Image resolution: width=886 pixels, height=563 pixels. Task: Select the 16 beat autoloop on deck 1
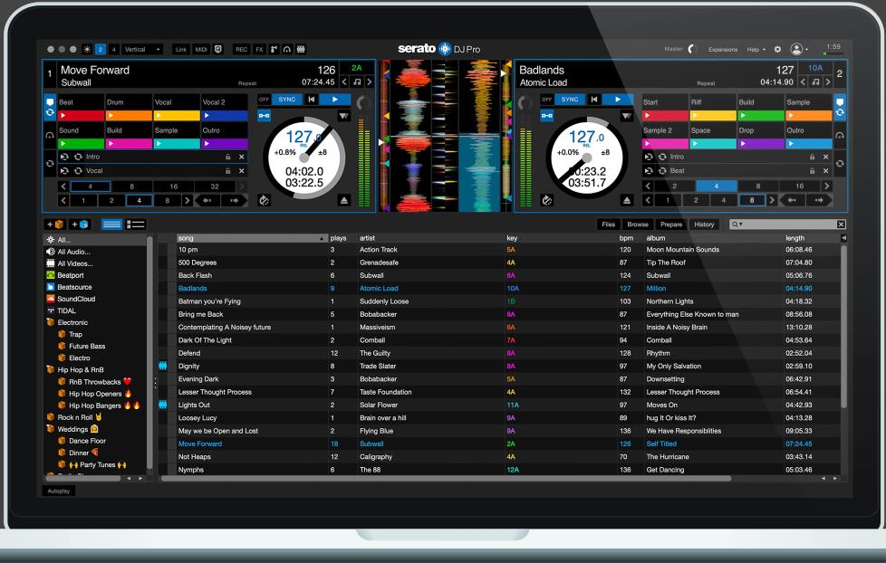[173, 186]
